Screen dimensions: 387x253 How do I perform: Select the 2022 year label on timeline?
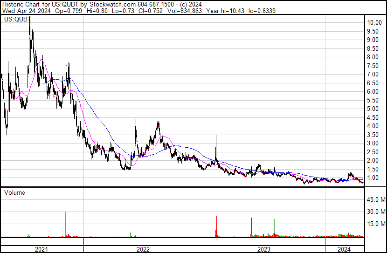pos(143,249)
